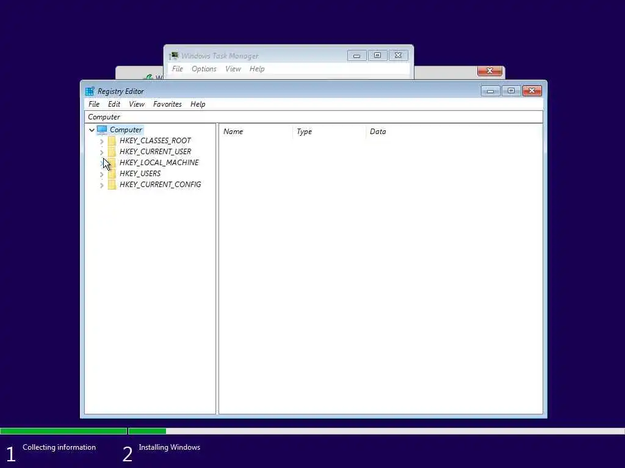Click the Windows Task Manager title icon
This screenshot has height=468, width=625.
click(174, 55)
